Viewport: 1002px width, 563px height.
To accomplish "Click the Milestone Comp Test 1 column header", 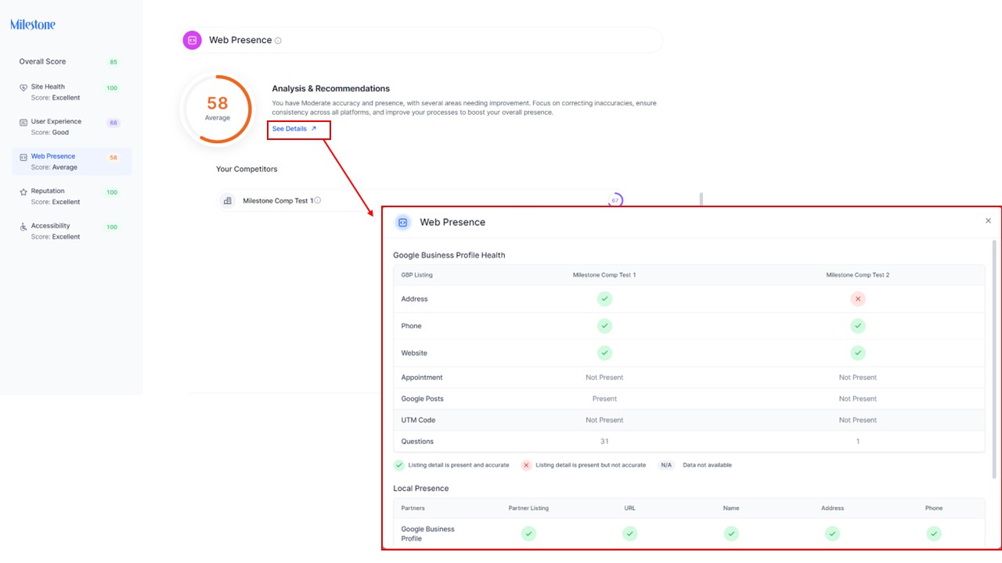I will [604, 275].
